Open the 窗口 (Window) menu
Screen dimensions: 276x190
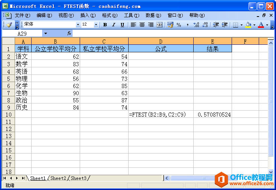click(175, 15)
